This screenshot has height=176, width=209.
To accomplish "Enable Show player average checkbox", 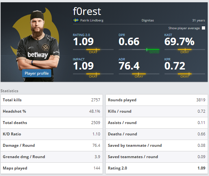I will coord(203,28).
